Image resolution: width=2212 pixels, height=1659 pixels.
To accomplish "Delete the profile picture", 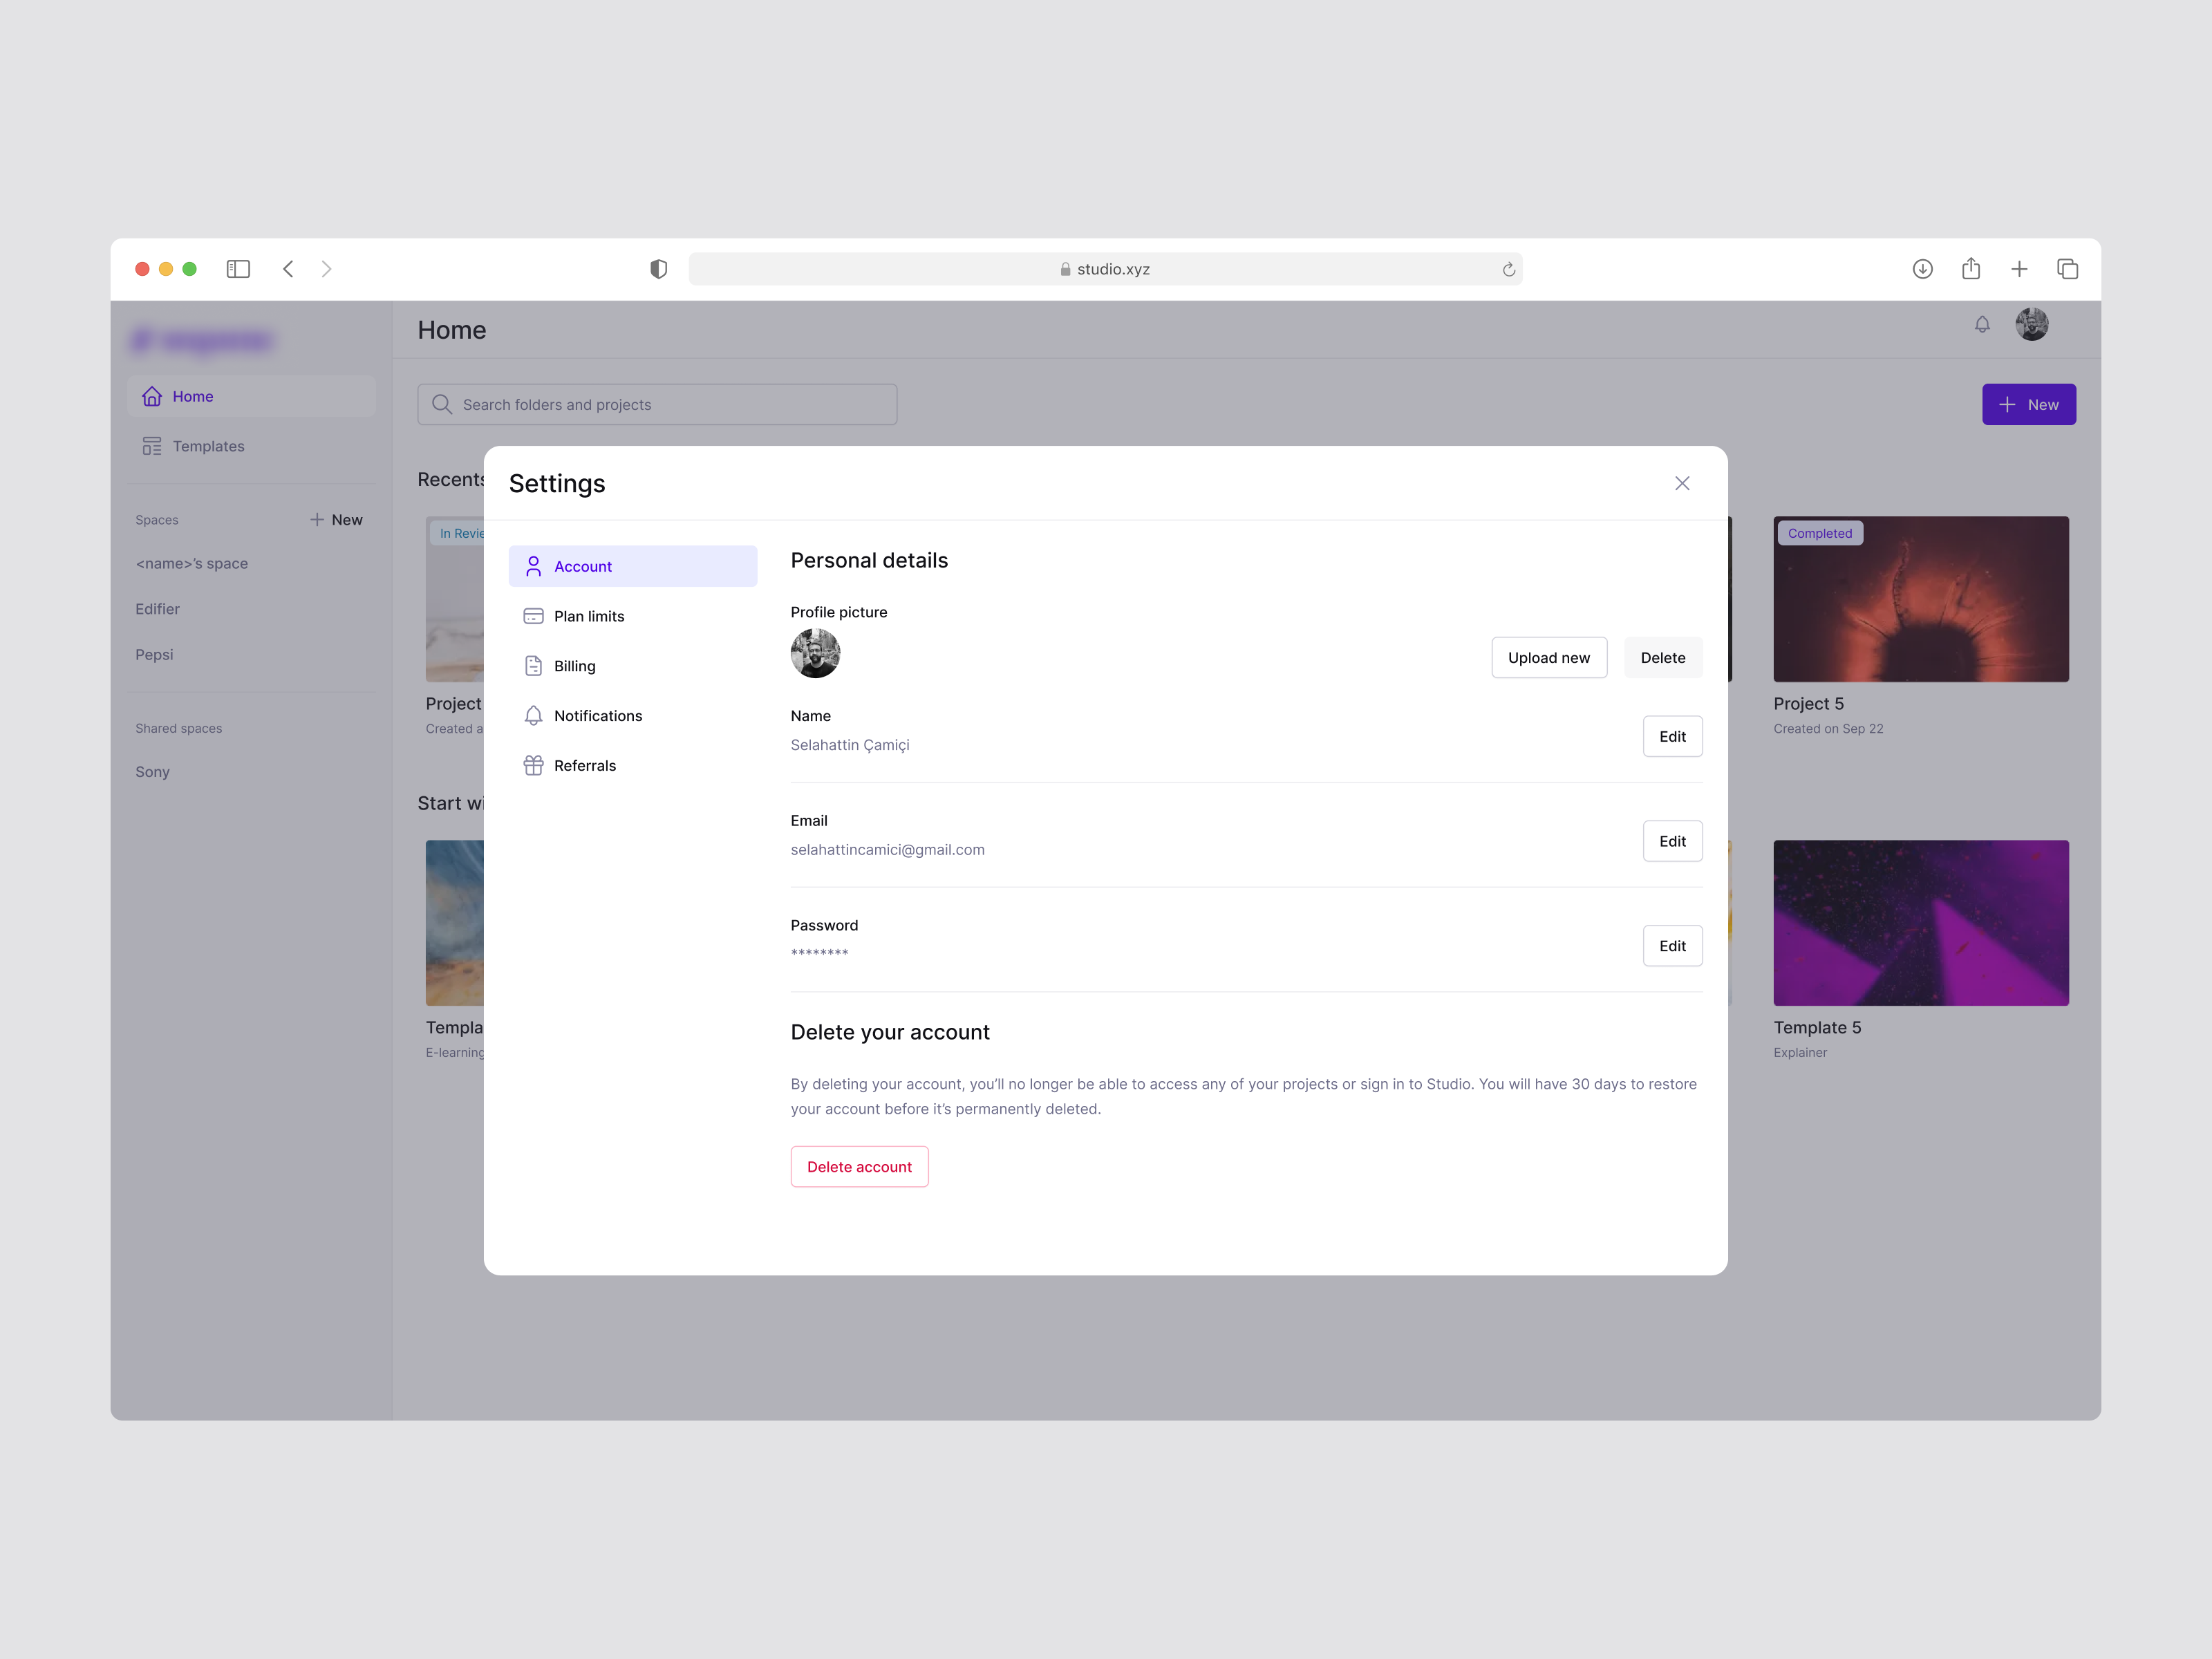I will [x=1662, y=657].
